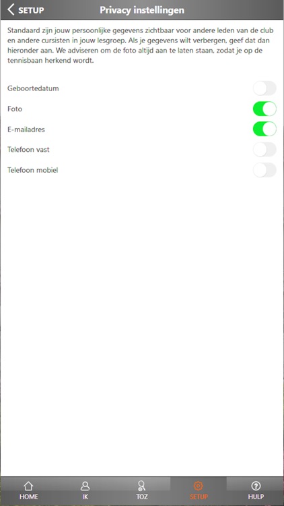Image resolution: width=284 pixels, height=506 pixels.
Task: Select the TOZ tennis racket icon
Action: [x=142, y=486]
